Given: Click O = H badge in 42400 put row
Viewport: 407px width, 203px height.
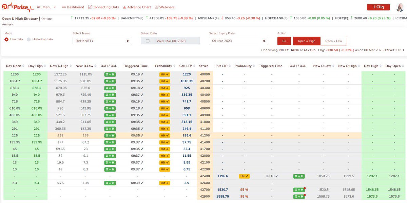Looking at the screenshot, I should tap(299, 176).
